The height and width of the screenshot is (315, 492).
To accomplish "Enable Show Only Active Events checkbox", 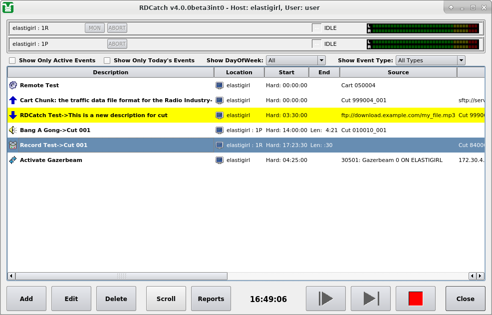I will (x=12, y=60).
